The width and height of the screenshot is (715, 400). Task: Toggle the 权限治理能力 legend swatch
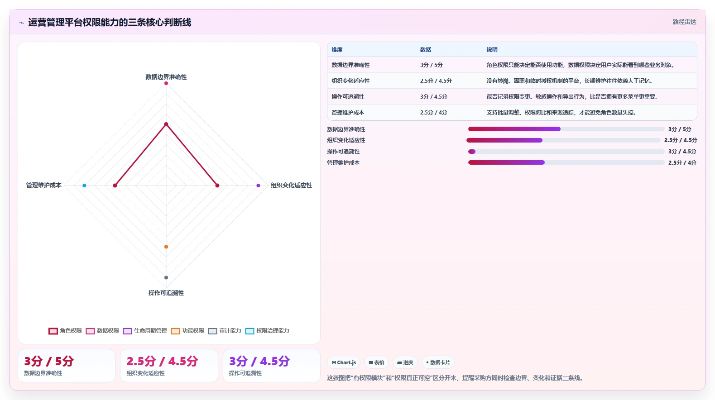point(250,331)
